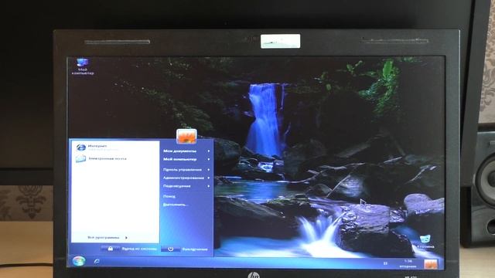495x278 pixels.
Task: Click the taskbar clock showing day of week
Action: (408, 264)
